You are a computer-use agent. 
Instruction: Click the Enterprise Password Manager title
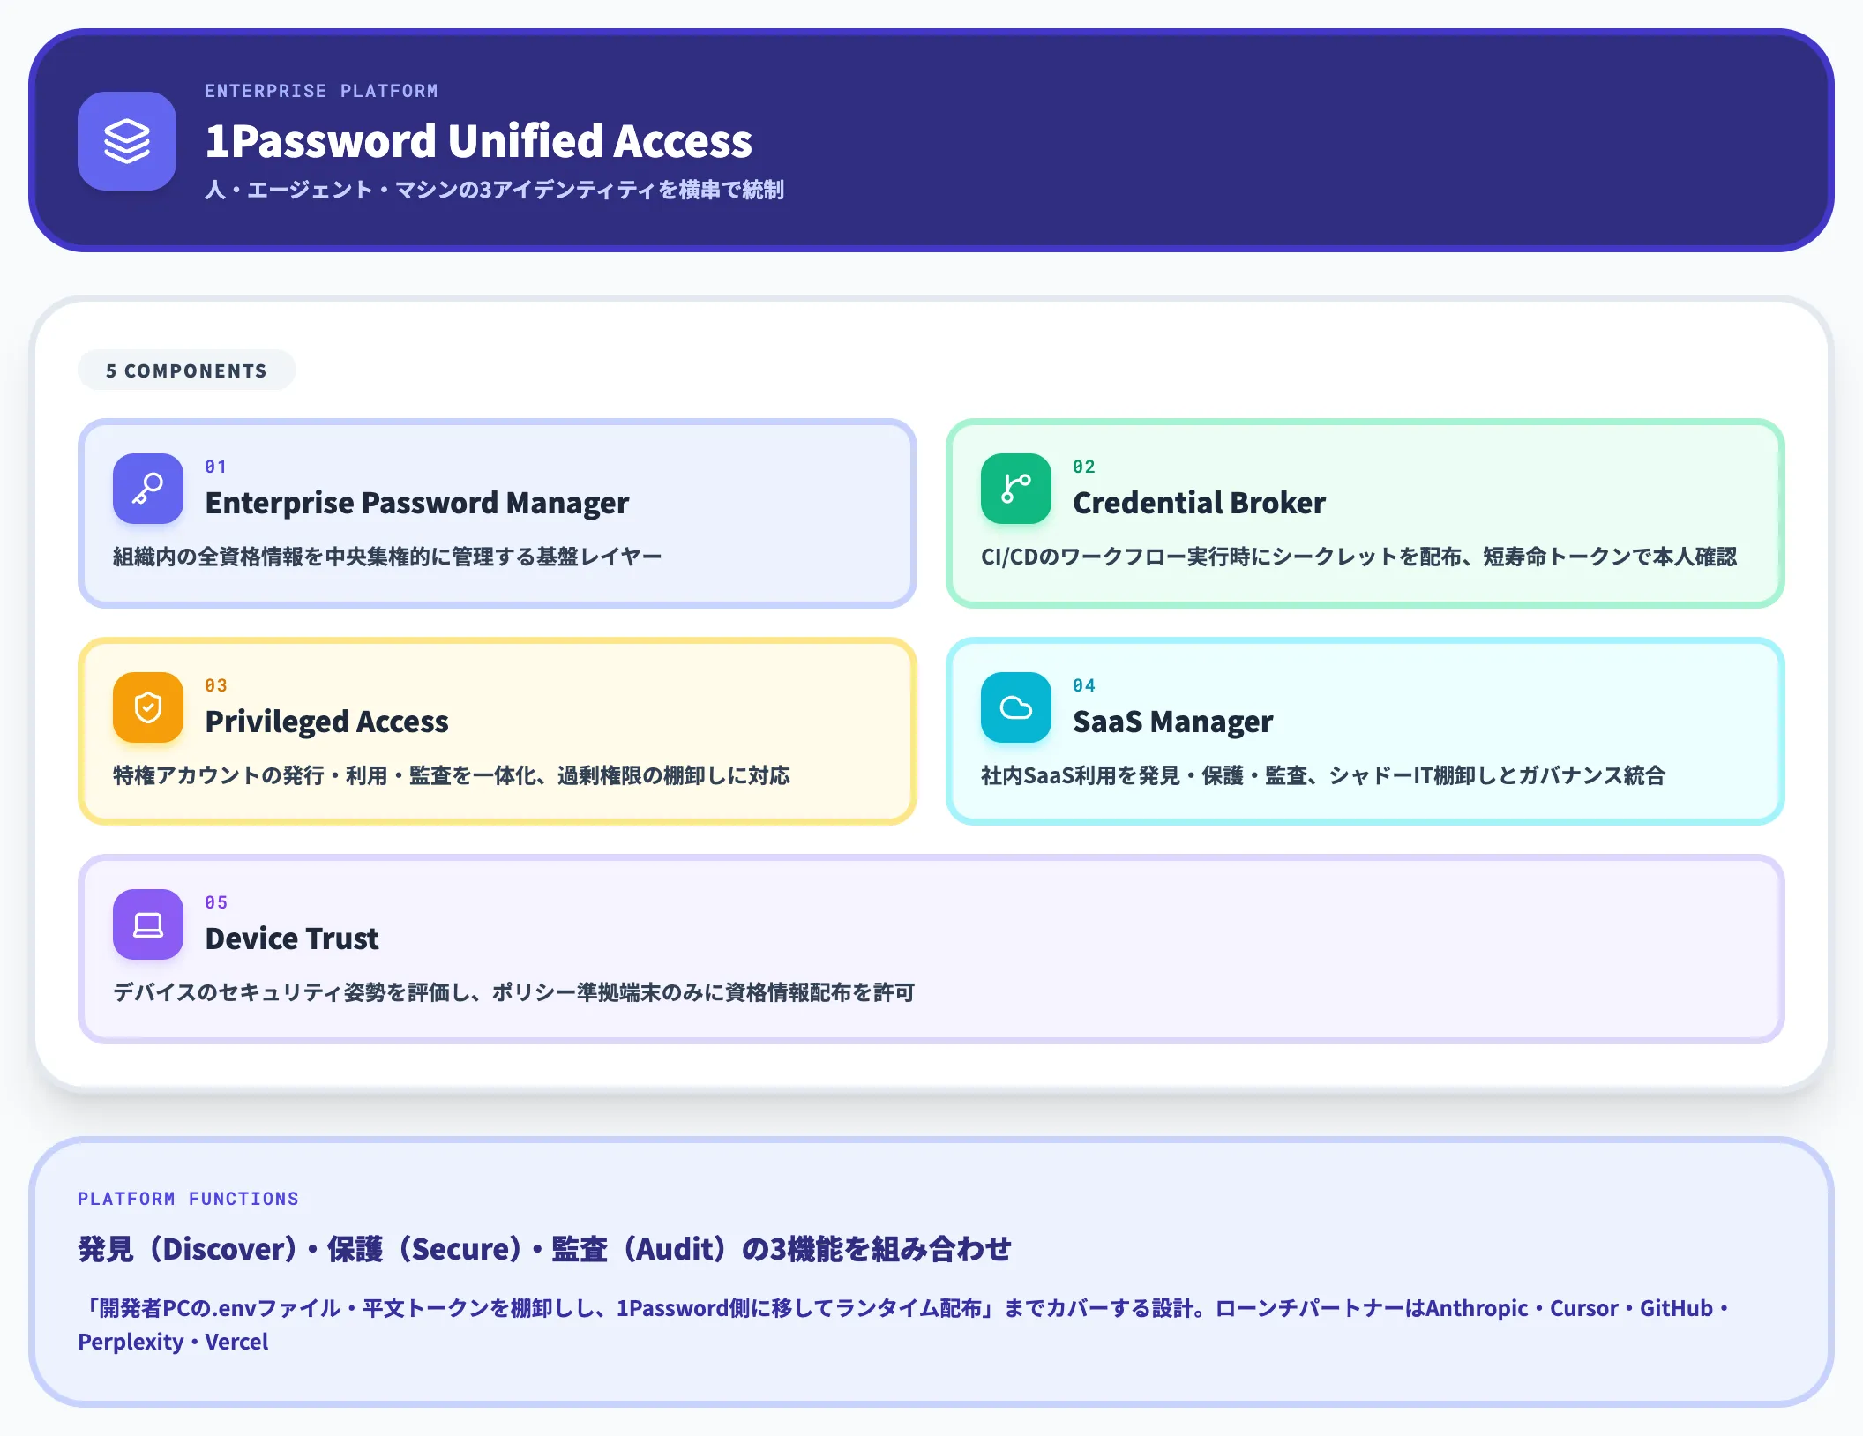(x=417, y=503)
